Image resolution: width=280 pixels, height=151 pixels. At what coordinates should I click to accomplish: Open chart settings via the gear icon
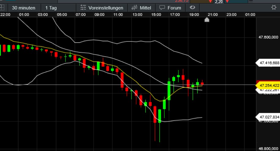pos(273,8)
